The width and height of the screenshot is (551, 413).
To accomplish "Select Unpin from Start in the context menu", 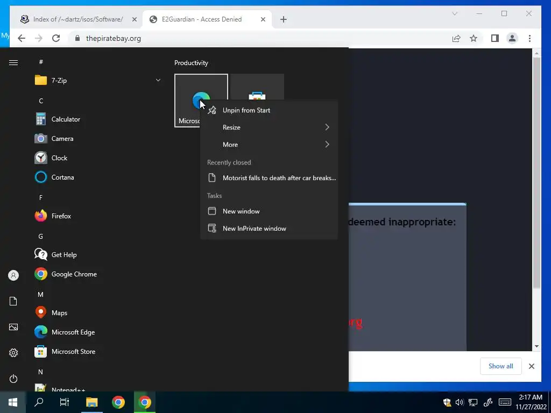I will pos(269,110).
